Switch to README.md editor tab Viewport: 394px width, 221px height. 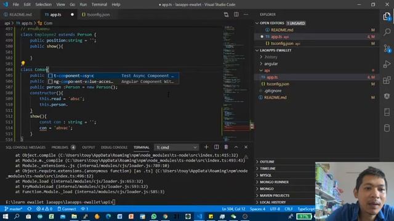click(18, 15)
